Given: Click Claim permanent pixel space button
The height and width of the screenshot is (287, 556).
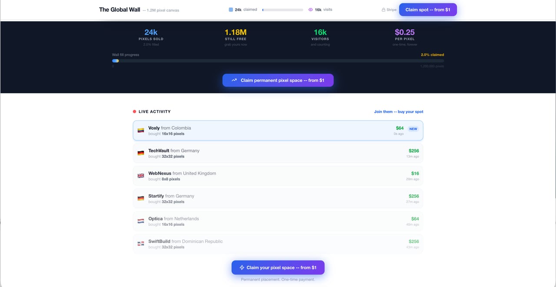Looking at the screenshot, I should pyautogui.click(x=278, y=80).
